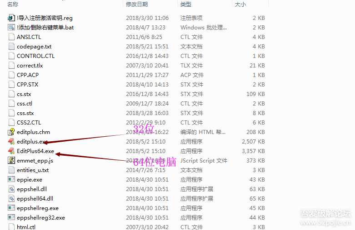Viewport: 355px width, 230px height.
Task: Click the file icon of CPP.STX
Action: [x=11, y=84]
